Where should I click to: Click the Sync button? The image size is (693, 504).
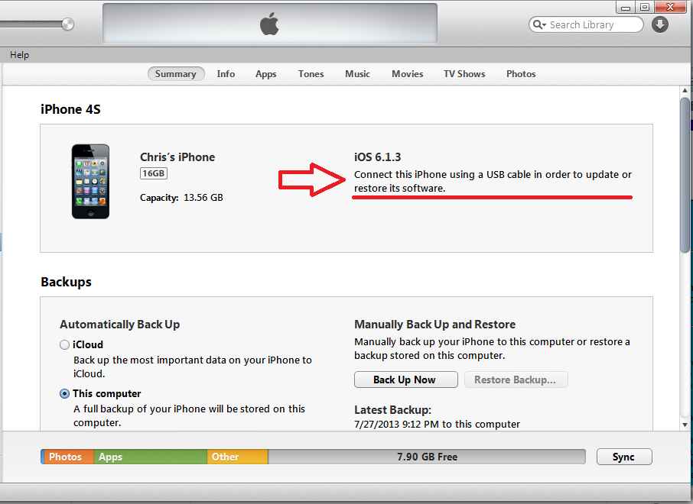click(x=623, y=457)
